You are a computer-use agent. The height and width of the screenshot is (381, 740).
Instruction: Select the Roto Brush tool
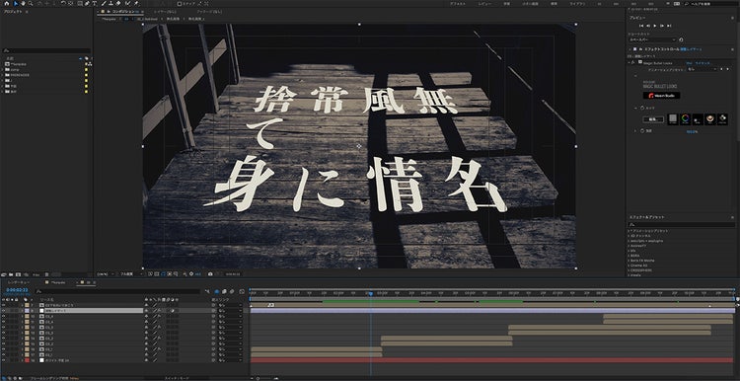click(128, 3)
